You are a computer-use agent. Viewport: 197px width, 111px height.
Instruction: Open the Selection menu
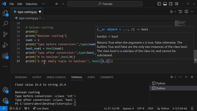pos(31,4)
